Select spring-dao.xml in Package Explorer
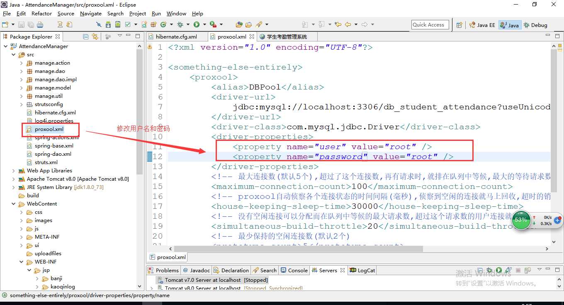564x305 pixels. point(53,154)
